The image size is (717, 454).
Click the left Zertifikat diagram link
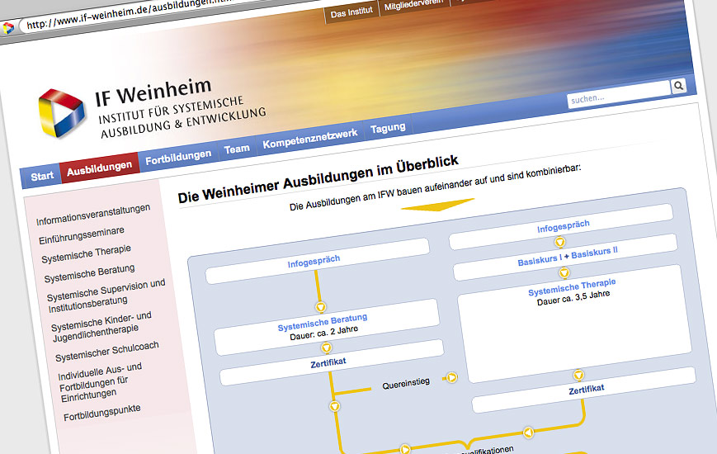pos(328,363)
